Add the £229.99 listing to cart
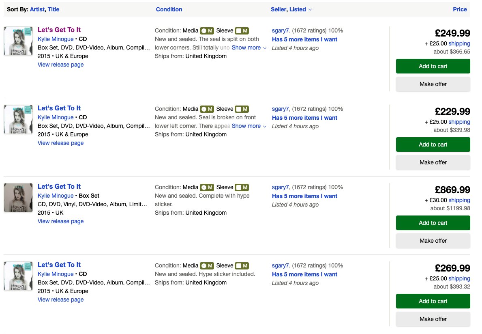The width and height of the screenshot is (482, 334). coord(433,144)
